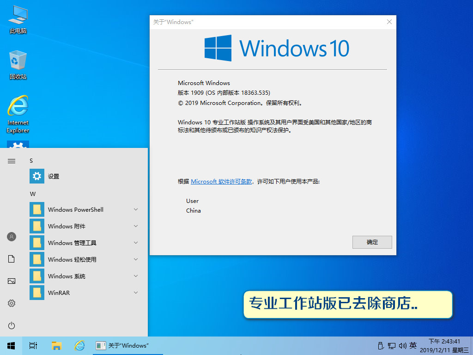Image resolution: width=473 pixels, height=355 pixels.
Task: Click the Power icon in Start sidebar
Action: point(12,325)
